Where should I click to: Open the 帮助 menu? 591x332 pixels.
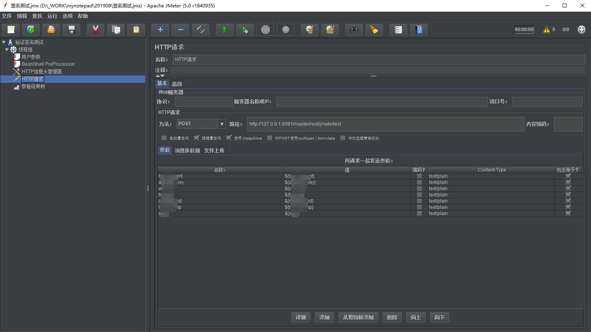[x=83, y=16]
